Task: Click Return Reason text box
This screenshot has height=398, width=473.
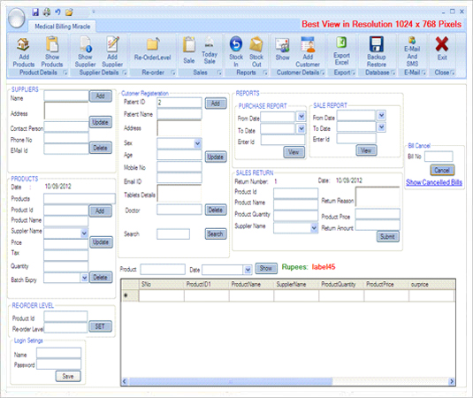Action: pos(378,196)
